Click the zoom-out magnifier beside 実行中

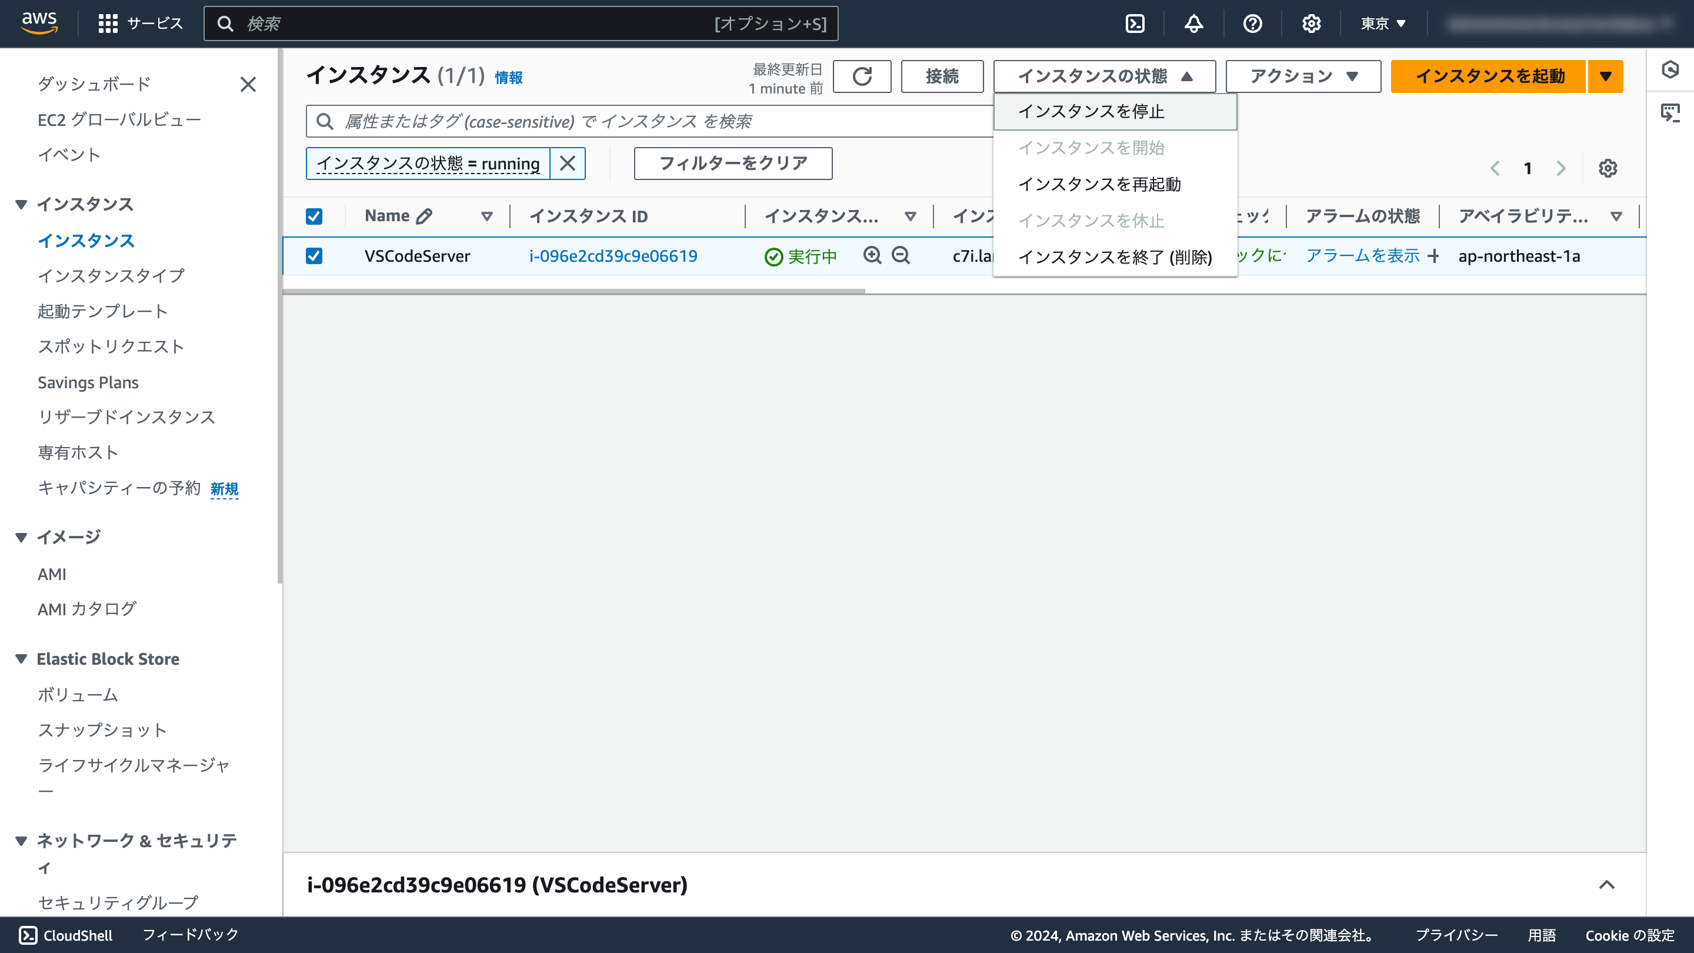click(901, 255)
